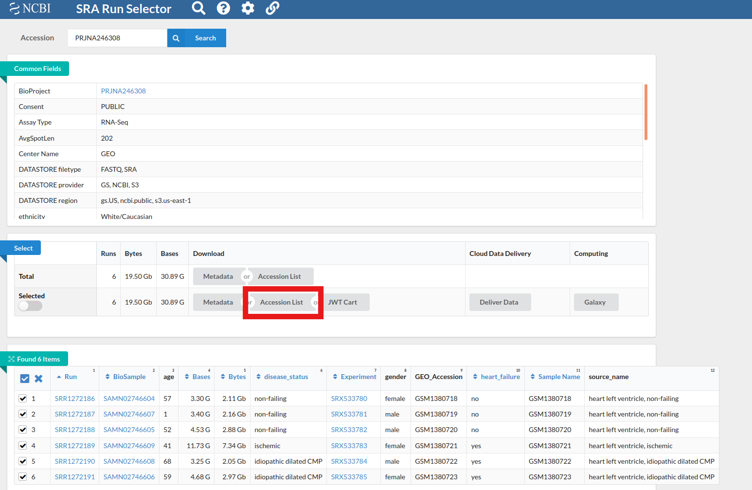The width and height of the screenshot is (752, 490).
Task: Click the permalink chain icon
Action: pos(272,8)
